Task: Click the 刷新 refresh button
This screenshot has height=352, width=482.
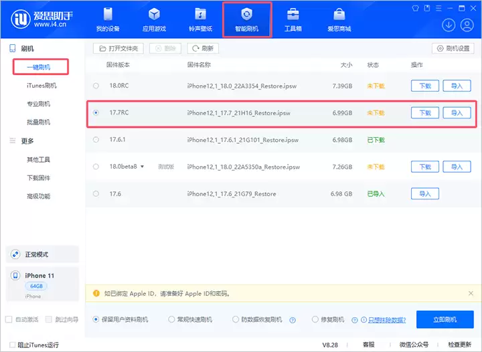Action: point(203,49)
